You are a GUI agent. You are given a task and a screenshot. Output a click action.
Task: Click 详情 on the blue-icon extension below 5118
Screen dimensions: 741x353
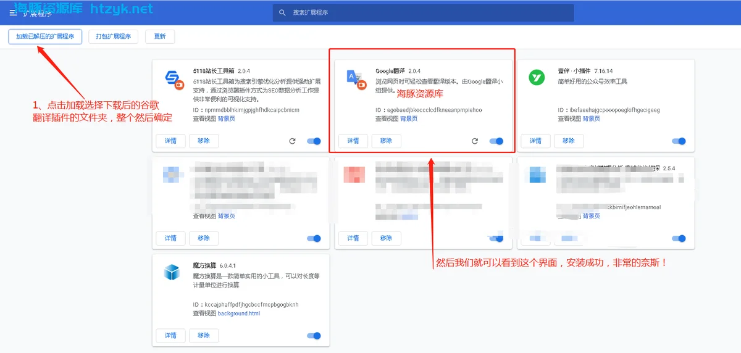[x=170, y=238]
